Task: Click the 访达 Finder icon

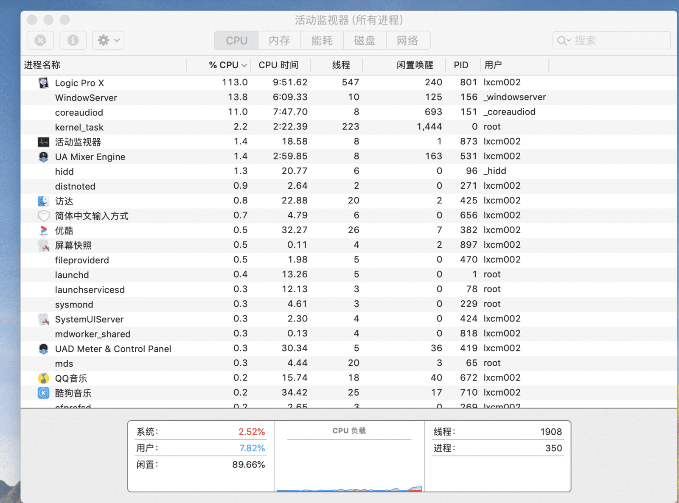Action: pyautogui.click(x=43, y=201)
